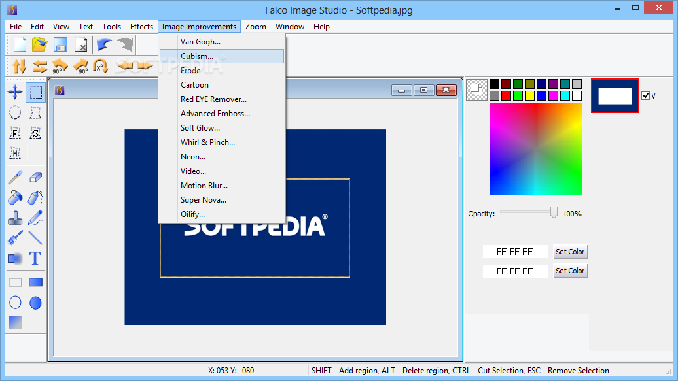The image size is (678, 381).
Task: Select the Spray can tool
Action: tap(35, 197)
